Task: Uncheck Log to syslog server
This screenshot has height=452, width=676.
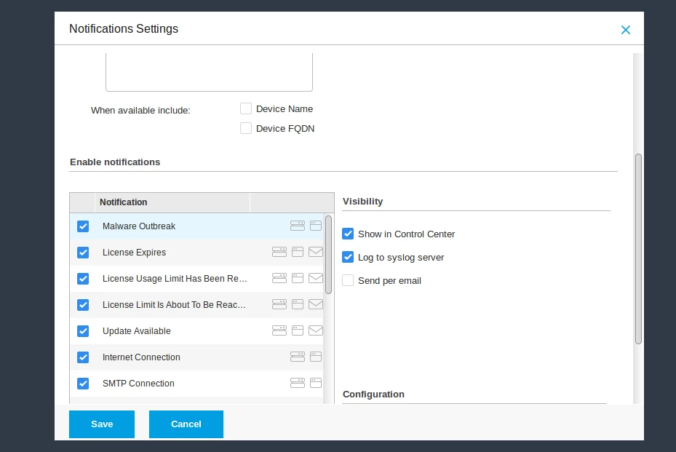Action: tap(348, 258)
